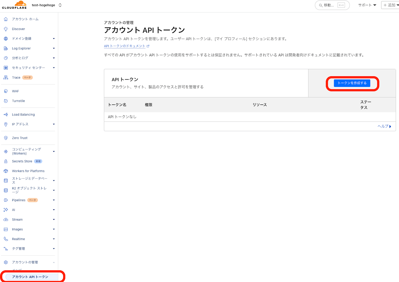Click the トークンを作成する button
399x282 pixels.
352,83
